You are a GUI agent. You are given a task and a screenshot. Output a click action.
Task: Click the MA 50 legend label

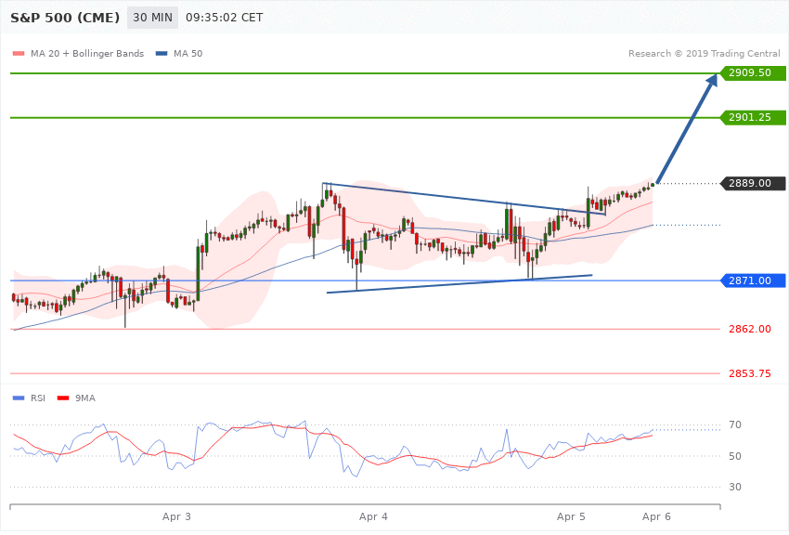(188, 53)
